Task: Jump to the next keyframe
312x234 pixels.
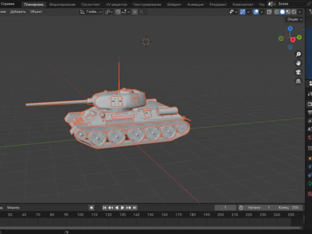Action: (x=129, y=207)
